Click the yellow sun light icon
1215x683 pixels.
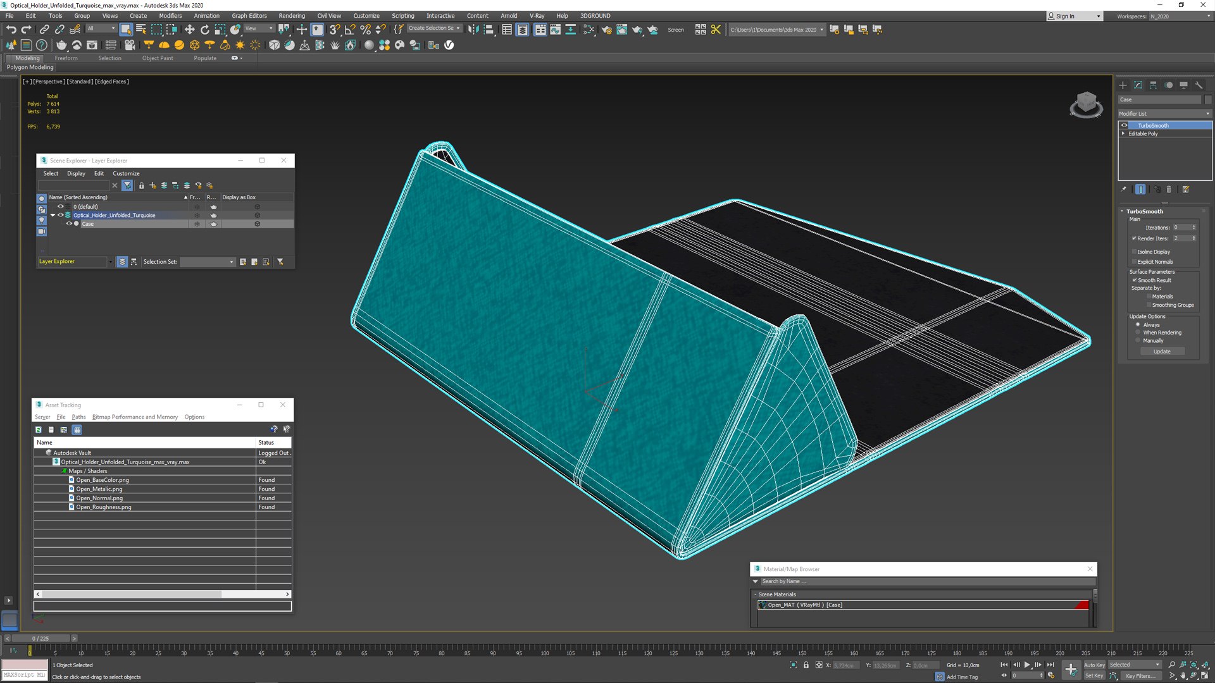(240, 45)
